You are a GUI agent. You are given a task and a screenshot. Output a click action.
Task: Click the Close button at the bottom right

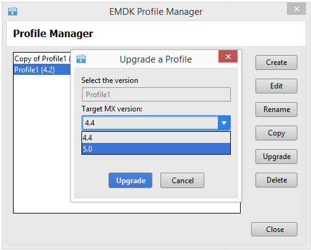274,229
